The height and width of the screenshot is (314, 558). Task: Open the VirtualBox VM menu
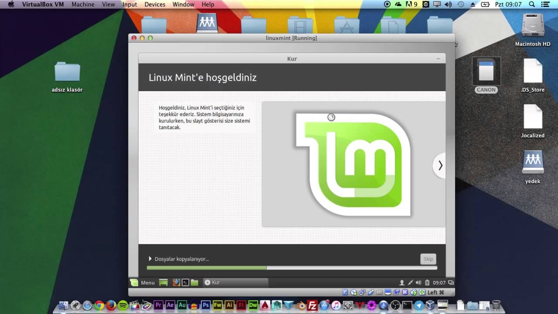pos(44,4)
